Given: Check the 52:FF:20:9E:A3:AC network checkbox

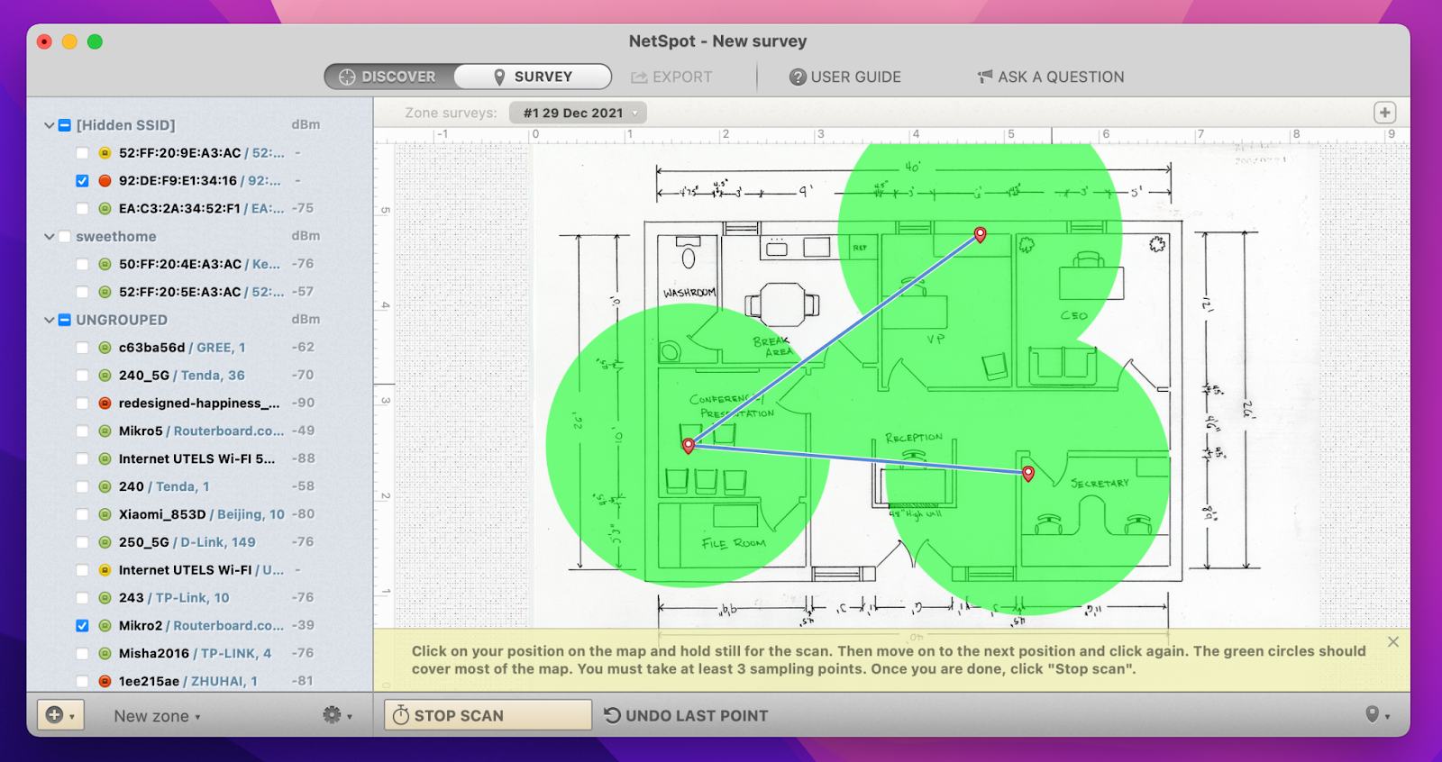Looking at the screenshot, I should click(82, 153).
